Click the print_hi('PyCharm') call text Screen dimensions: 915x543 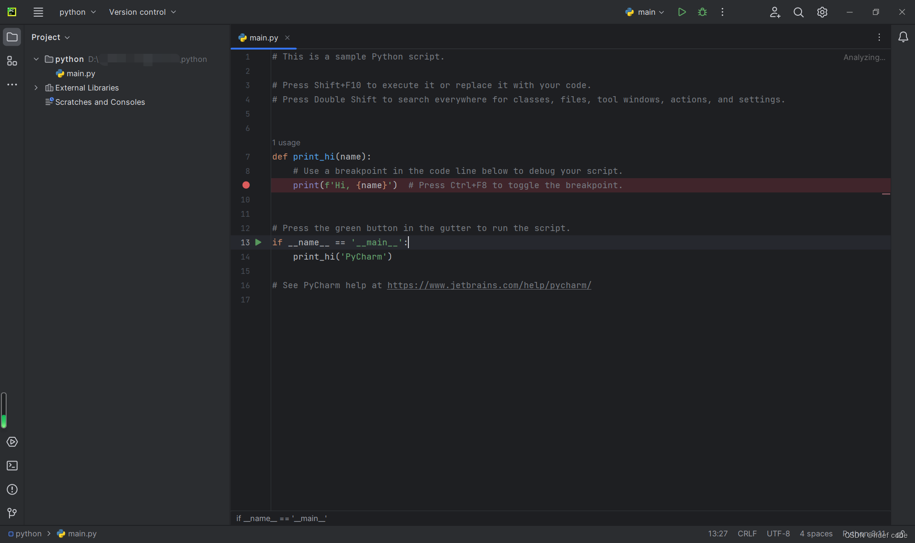coord(342,257)
